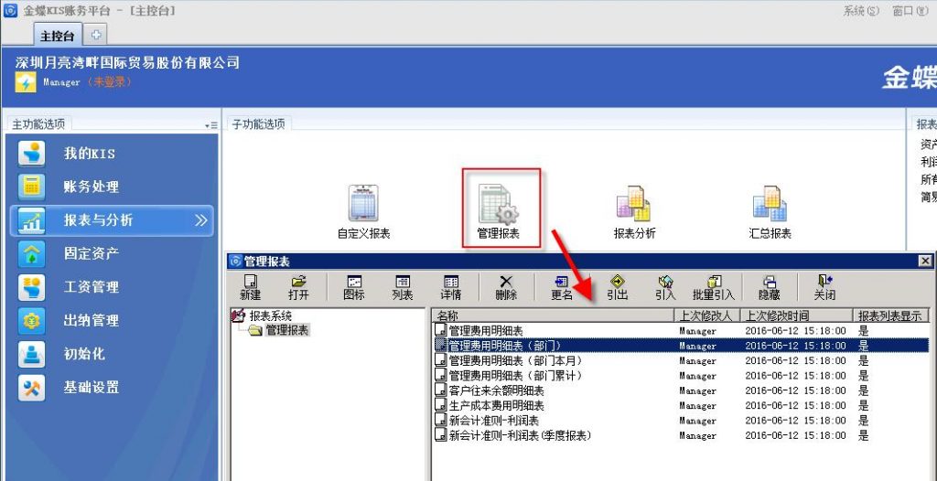Screen dimensions: 937x481
Task: Sort by 上次修改人 column header
Action: tap(707, 316)
